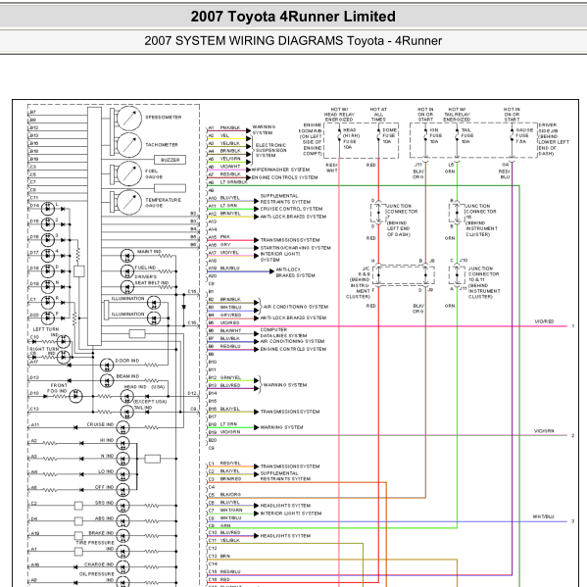587x587 pixels.
Task: Click the MAINT IND lamp symbol
Action: click(x=127, y=256)
